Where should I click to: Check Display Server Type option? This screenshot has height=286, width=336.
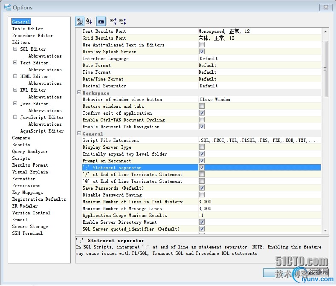(202, 147)
